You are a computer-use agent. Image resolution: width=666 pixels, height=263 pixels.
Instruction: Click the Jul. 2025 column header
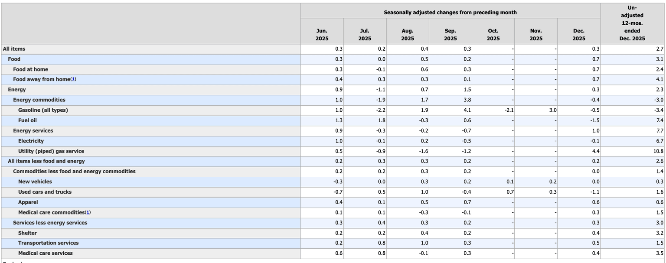(365, 35)
